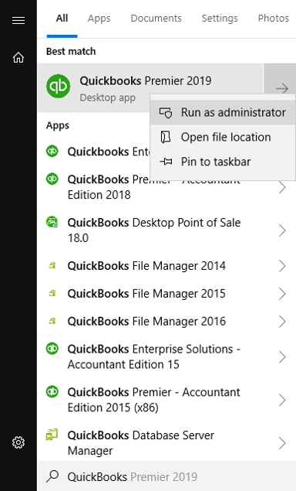This screenshot has height=491, width=296.
Task: Open Quickbooks Premier 2019 best match
Action: pyautogui.click(x=150, y=88)
